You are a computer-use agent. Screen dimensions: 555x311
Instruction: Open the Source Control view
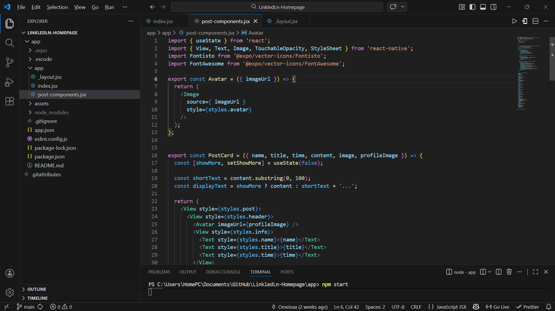[x=9, y=62]
